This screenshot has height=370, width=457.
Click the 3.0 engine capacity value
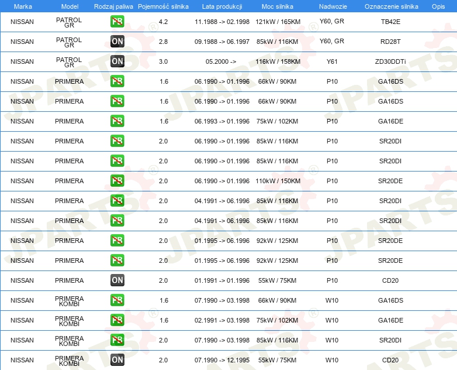tap(163, 61)
